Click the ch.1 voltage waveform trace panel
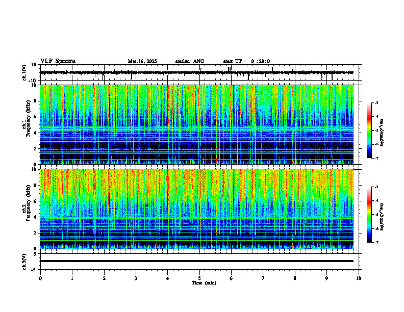This screenshot has width=404, height=312. (200, 72)
